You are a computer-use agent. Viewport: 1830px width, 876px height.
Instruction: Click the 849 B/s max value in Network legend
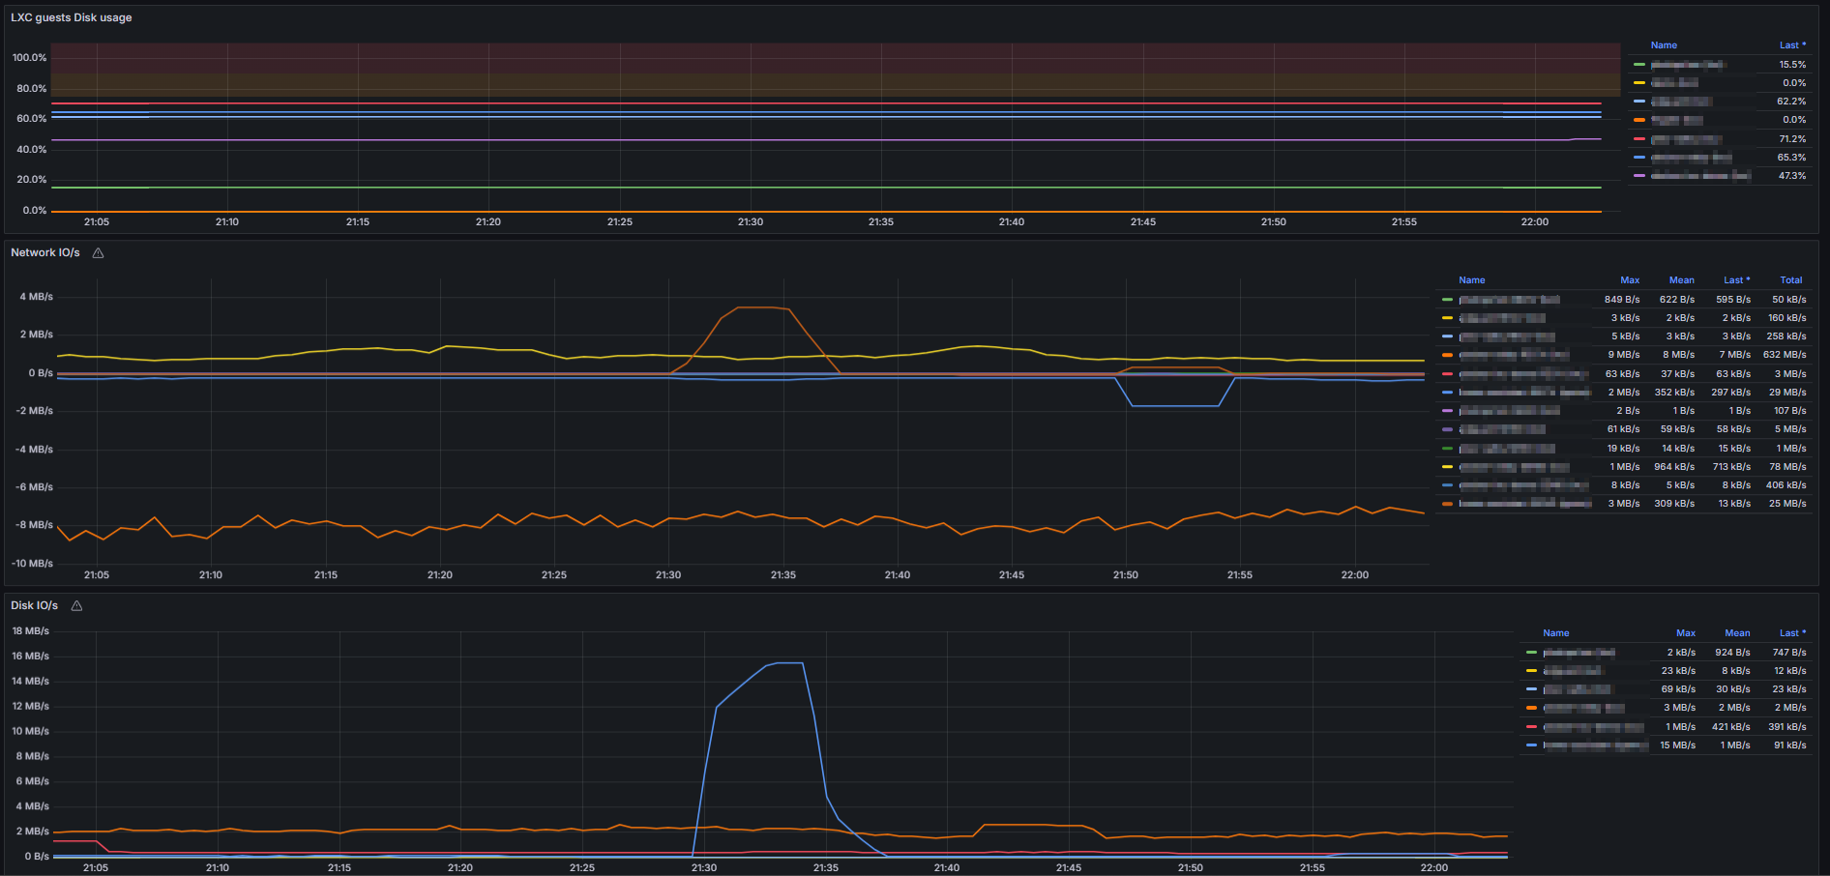tap(1622, 300)
